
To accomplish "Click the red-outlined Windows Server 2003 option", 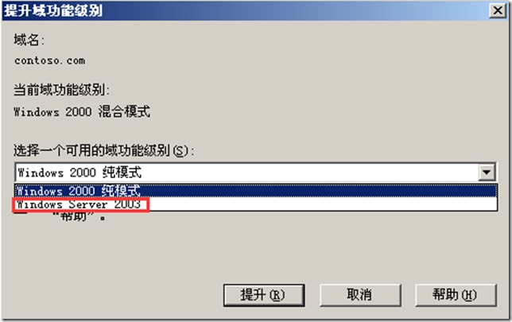I will click(80, 204).
